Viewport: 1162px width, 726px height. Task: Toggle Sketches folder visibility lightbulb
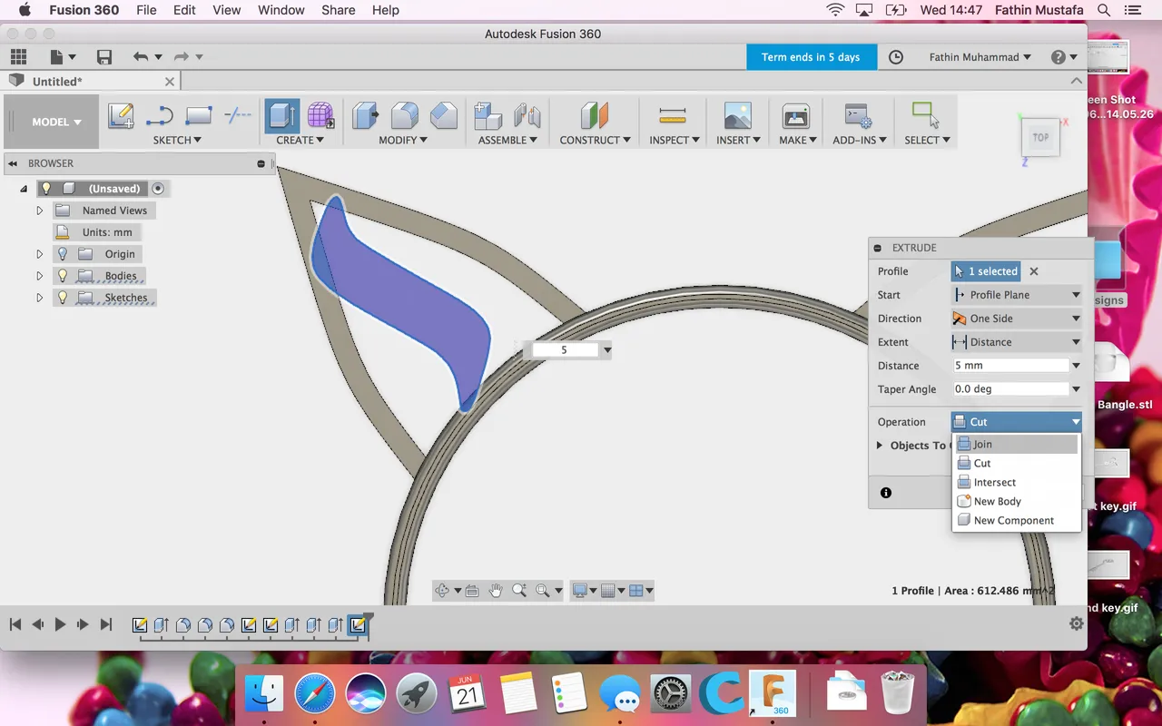click(63, 298)
